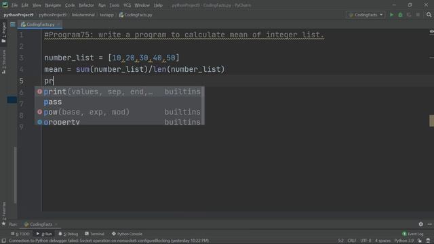The height and width of the screenshot is (244, 434).
Task: Open the Window menu
Action: pyautogui.click(x=142, y=5)
